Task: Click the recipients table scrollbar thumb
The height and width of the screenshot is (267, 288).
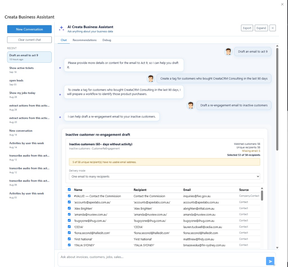Action: click(262, 196)
